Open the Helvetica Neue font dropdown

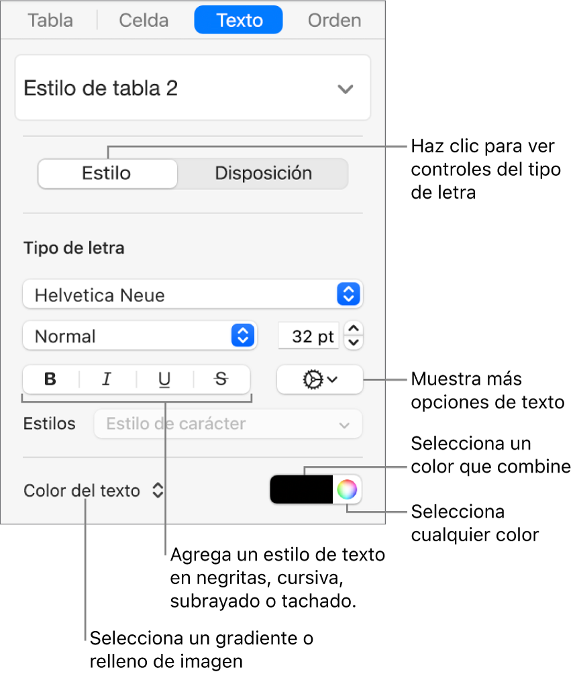click(x=193, y=295)
